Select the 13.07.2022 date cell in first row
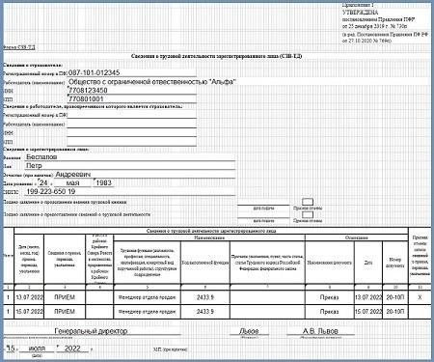Screen dimensions: 434x362 (29, 297)
